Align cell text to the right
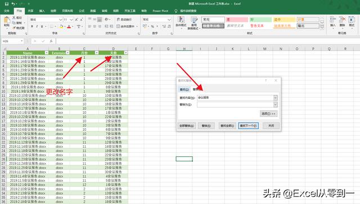The width and height of the screenshot is (360, 204). (100, 26)
